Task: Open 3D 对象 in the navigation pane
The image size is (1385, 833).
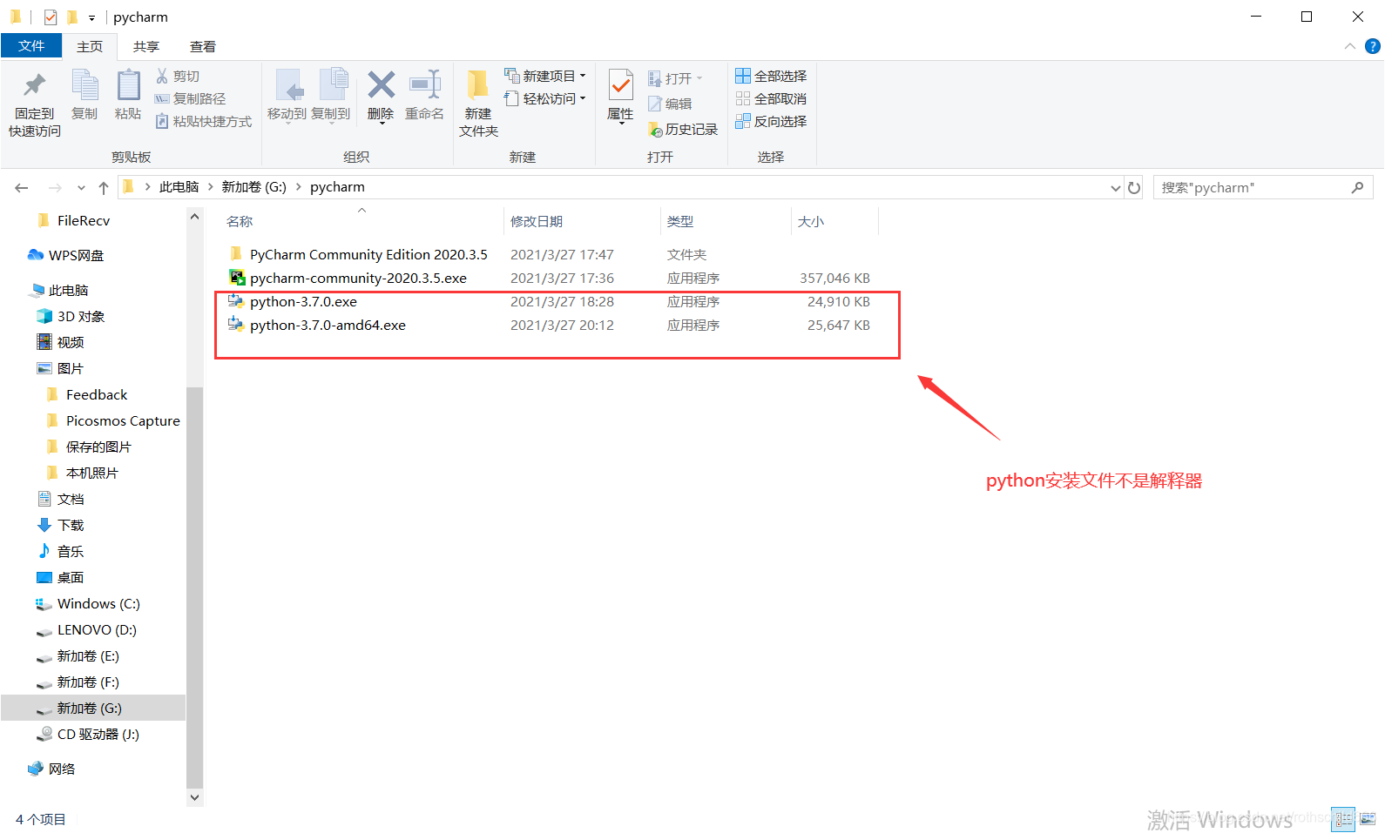Action: click(81, 317)
